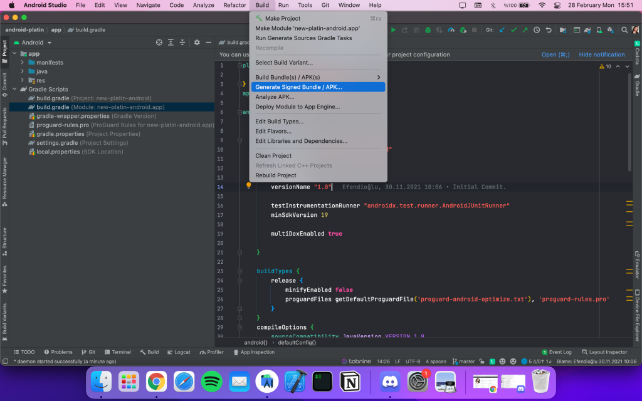Open Google Chrome from the Dock
Viewport: 642px width, 401px height.
[x=156, y=382]
